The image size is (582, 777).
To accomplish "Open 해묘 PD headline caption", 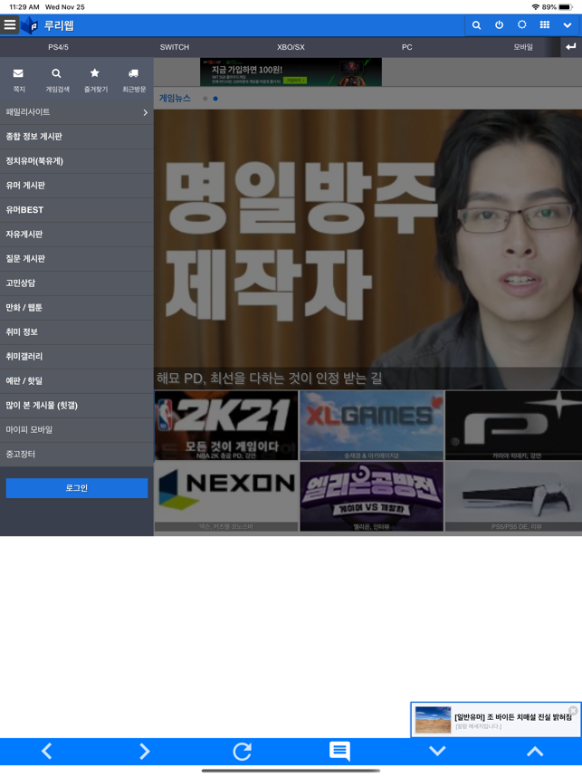I will (269, 379).
